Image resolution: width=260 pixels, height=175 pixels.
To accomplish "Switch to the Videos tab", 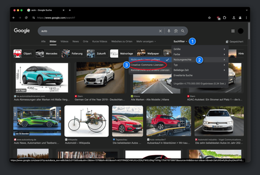I will pyautogui.click(x=64, y=42).
